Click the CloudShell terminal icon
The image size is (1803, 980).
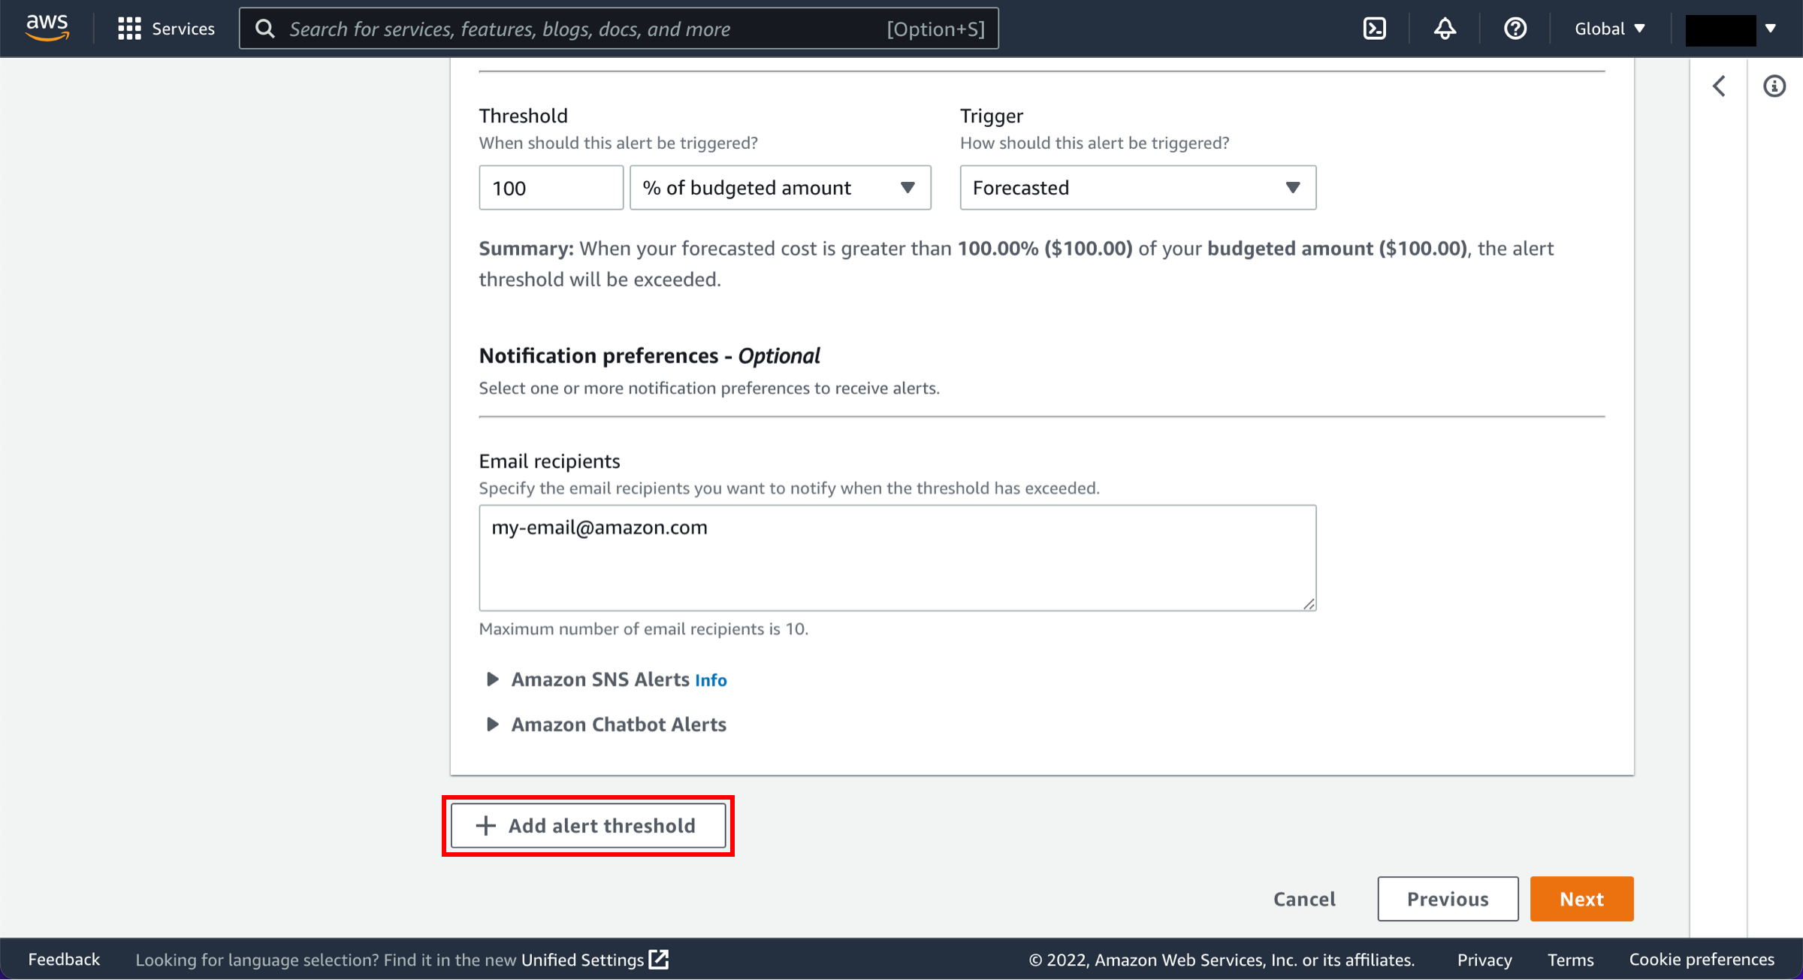(x=1373, y=29)
